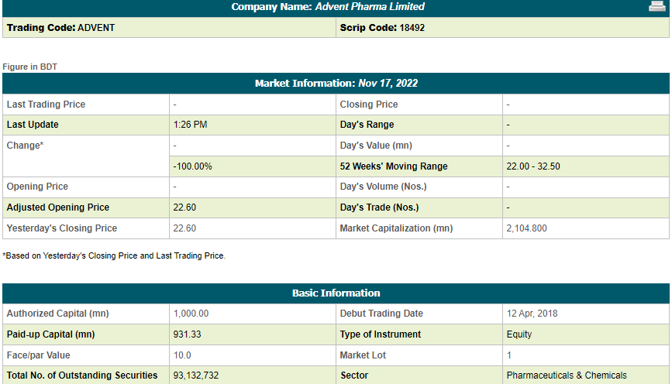Select the Market Capitalization value 2,104.800

pyautogui.click(x=527, y=228)
